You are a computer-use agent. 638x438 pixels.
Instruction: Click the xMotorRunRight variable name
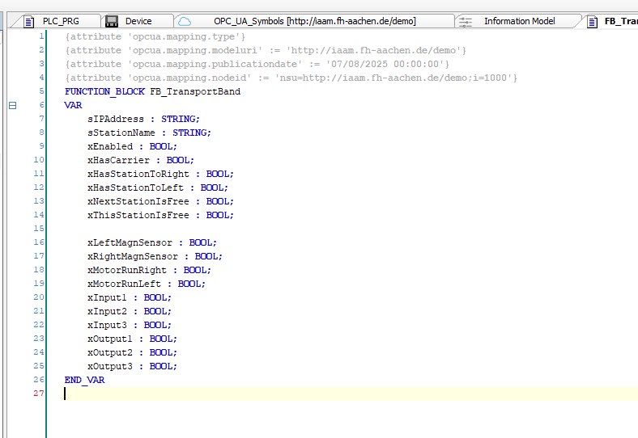pos(127,270)
